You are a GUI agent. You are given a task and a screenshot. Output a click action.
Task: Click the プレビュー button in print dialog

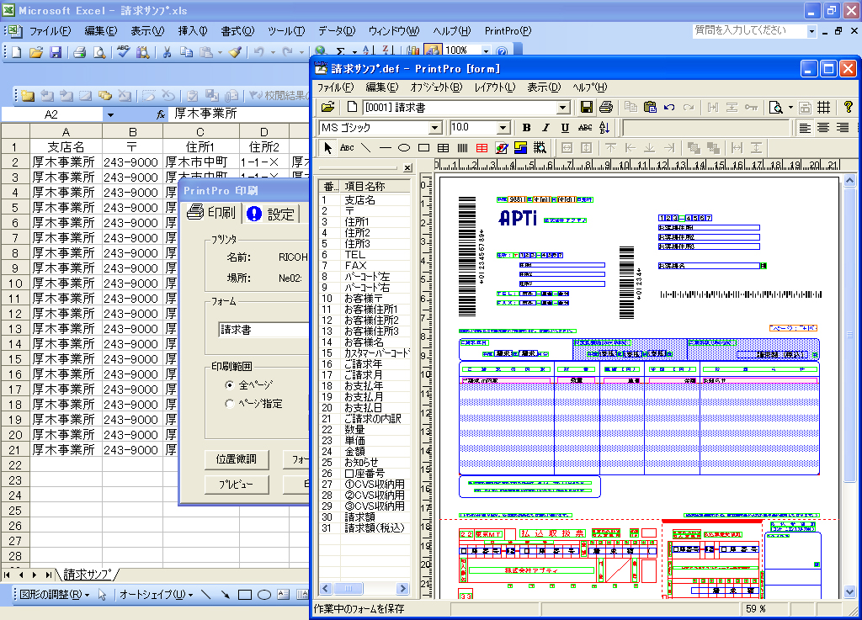[237, 485]
